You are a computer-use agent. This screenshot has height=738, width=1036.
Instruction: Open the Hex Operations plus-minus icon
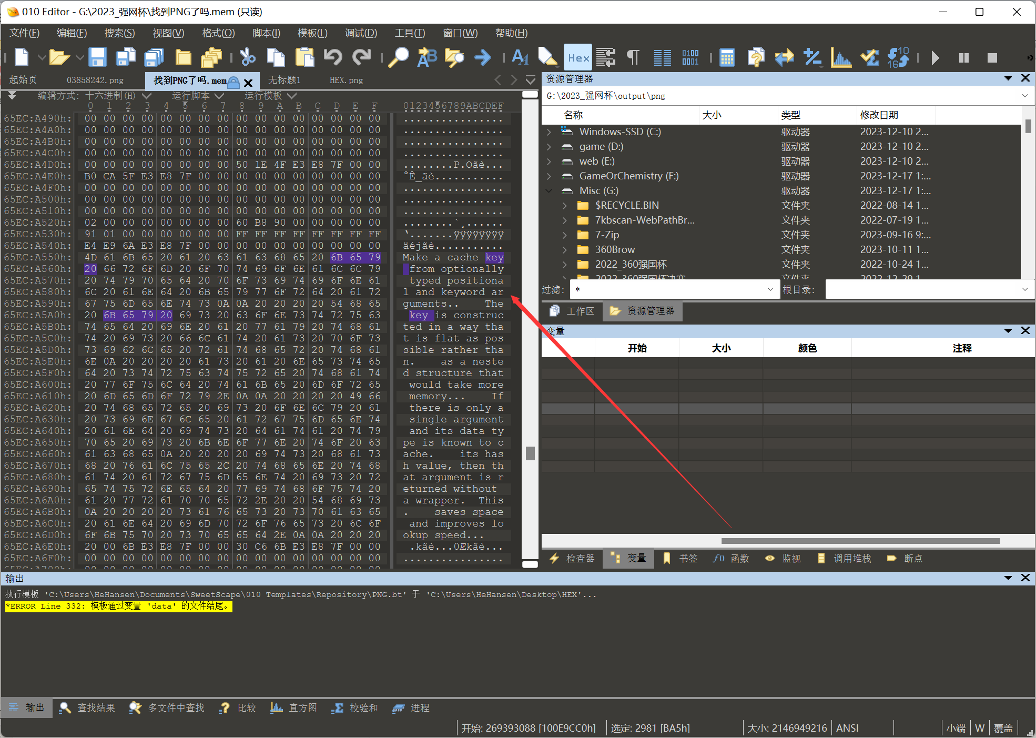(812, 57)
